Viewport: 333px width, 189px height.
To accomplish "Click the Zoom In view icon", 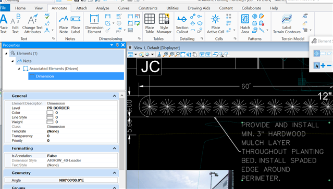I will tap(165, 55).
